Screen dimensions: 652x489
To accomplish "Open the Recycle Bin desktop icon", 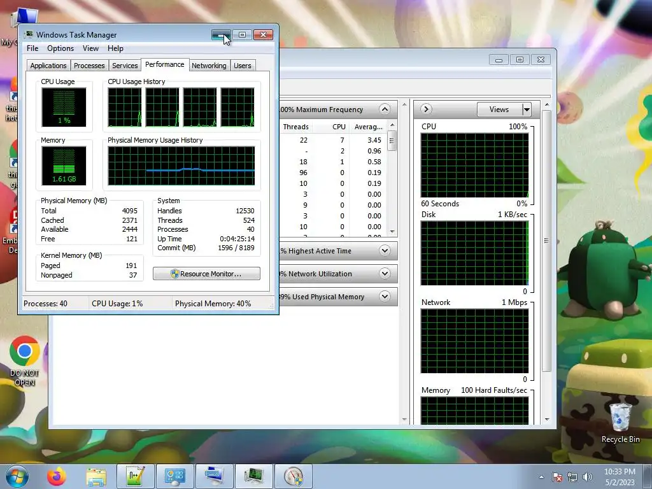I will click(620, 423).
